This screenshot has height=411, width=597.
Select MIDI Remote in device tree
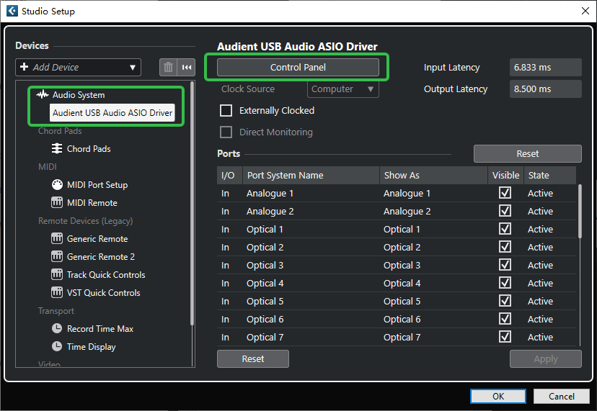[x=92, y=203]
